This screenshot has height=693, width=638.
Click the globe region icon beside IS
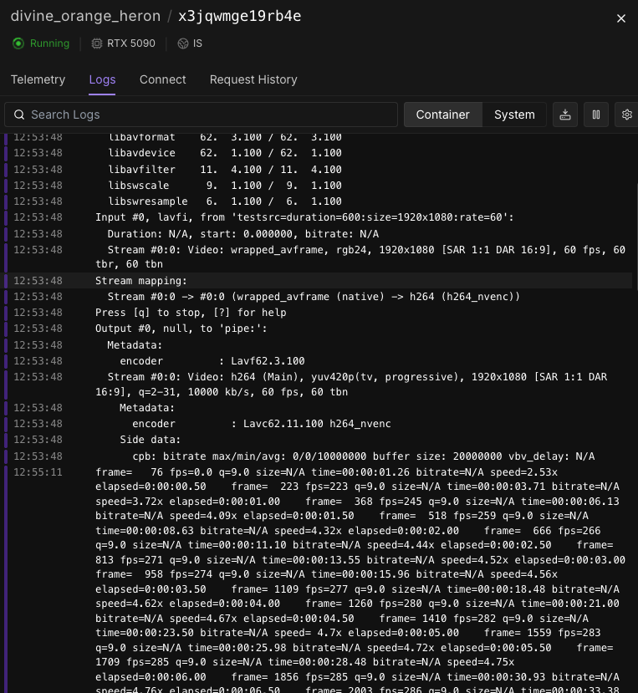point(182,43)
